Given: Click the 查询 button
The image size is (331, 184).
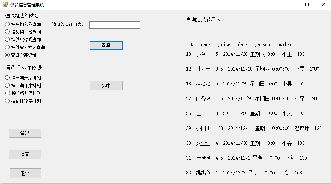Looking at the screenshot, I should click(106, 45).
